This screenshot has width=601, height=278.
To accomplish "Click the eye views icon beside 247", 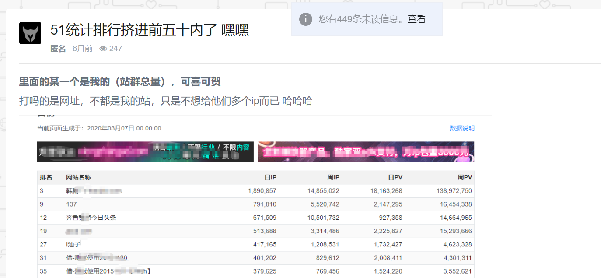I will (x=103, y=49).
